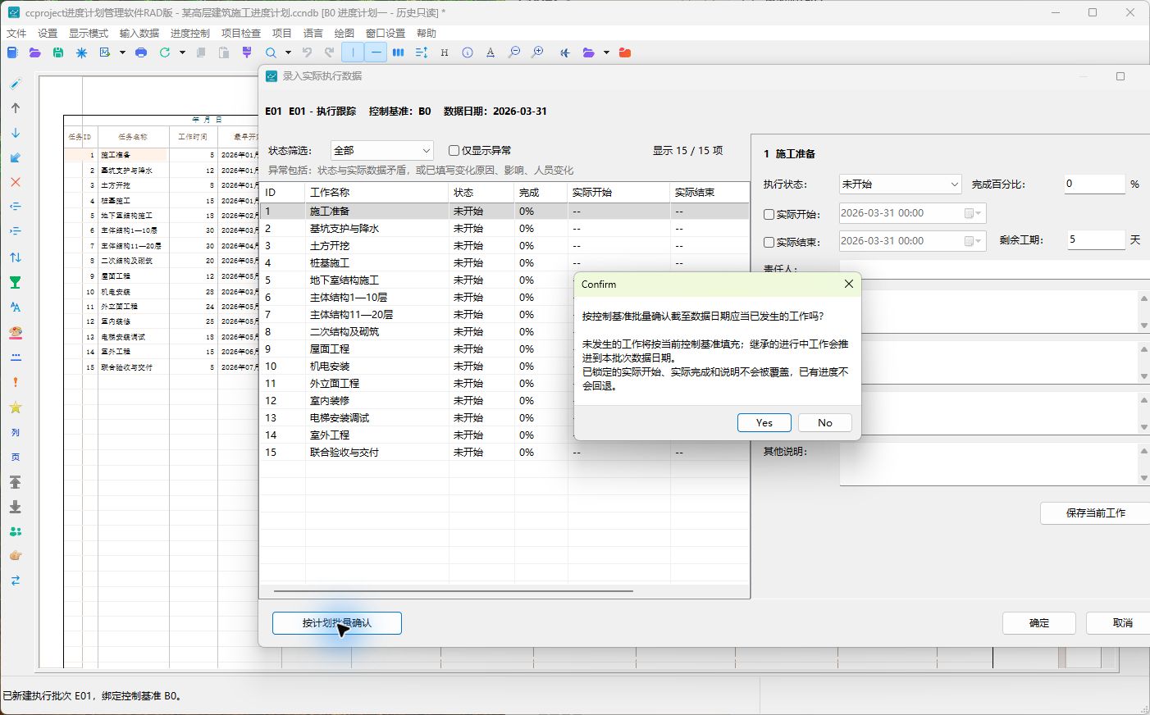The width and height of the screenshot is (1150, 715).
Task: Click the magnifier search icon in toolbar
Action: pos(271,52)
